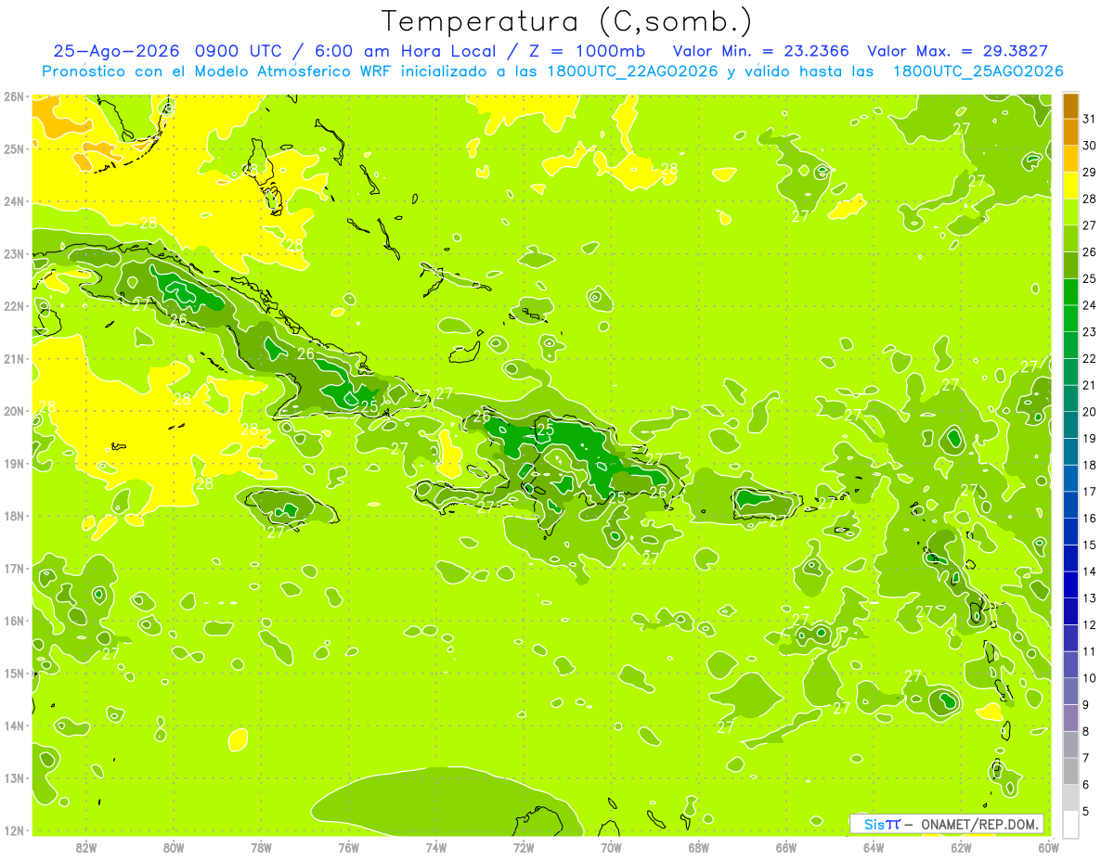This screenshot has height=860, width=1114.
Task: Click the title "Temperatura (C,somb.)"
Action: pos(567,21)
